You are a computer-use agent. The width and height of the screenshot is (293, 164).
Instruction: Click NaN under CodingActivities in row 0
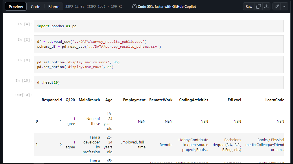click(x=204, y=121)
